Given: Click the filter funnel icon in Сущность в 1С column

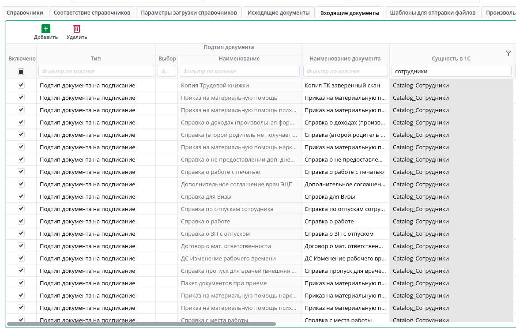Looking at the screenshot, I should tap(508, 53).
